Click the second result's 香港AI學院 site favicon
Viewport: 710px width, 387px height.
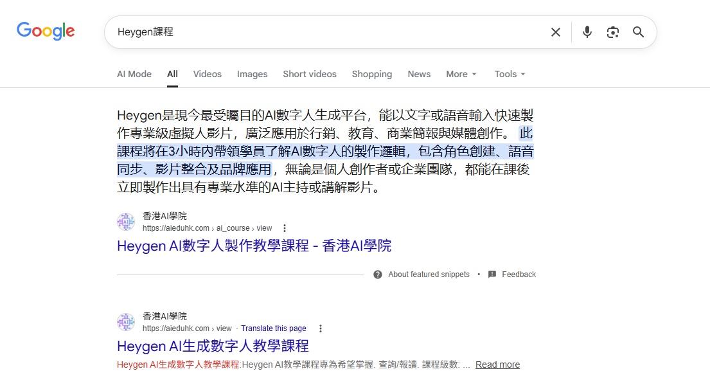[x=126, y=321]
